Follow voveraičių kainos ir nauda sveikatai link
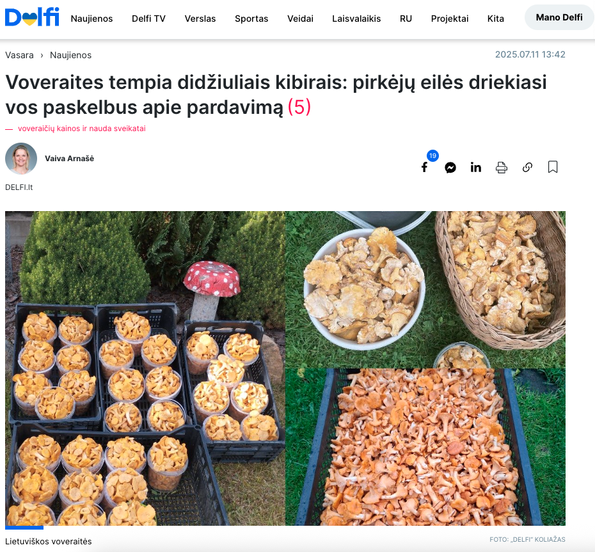Screen dimensions: 595x552 (x=82, y=129)
